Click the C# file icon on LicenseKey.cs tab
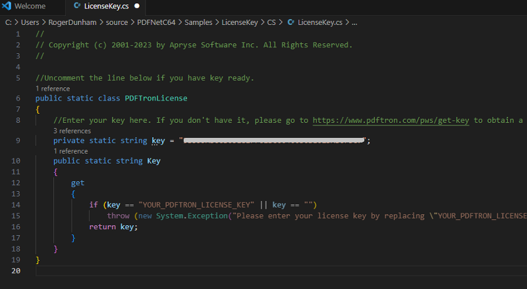 tap(77, 6)
